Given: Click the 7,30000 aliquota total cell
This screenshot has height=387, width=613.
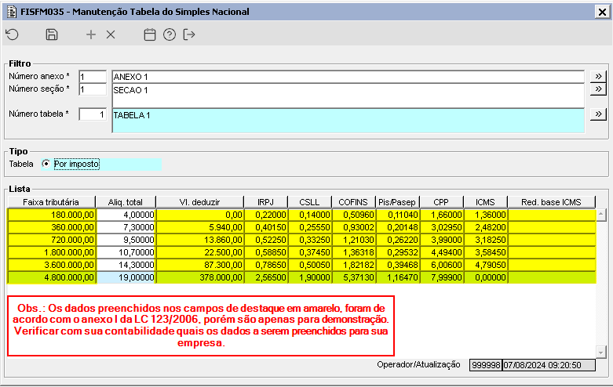Looking at the screenshot, I should tap(126, 227).
